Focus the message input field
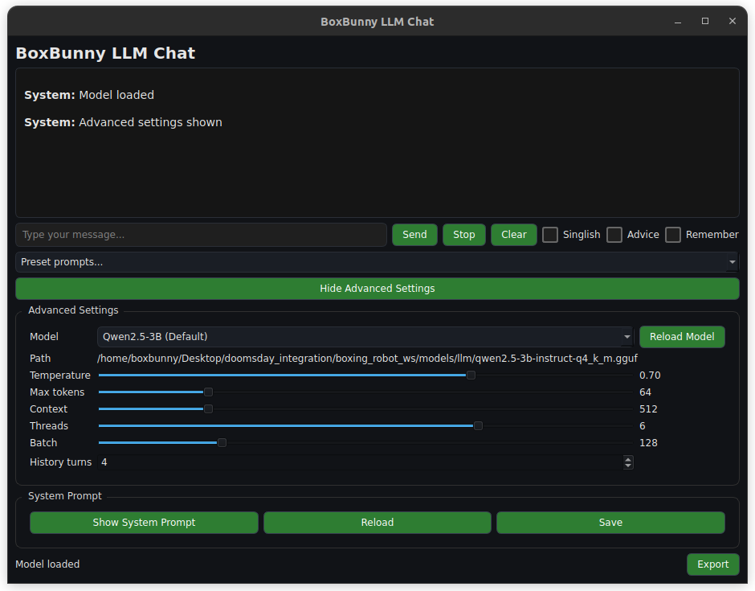 201,235
